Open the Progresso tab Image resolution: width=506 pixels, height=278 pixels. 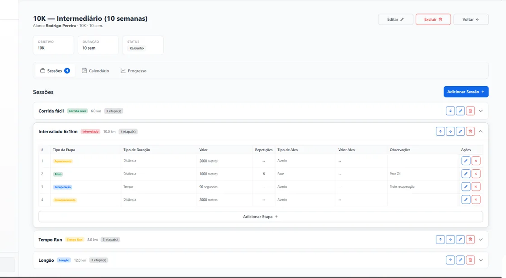(x=133, y=71)
